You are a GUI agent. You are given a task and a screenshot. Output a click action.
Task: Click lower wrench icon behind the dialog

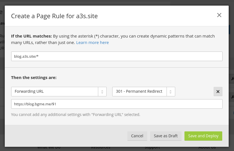pos(232,97)
